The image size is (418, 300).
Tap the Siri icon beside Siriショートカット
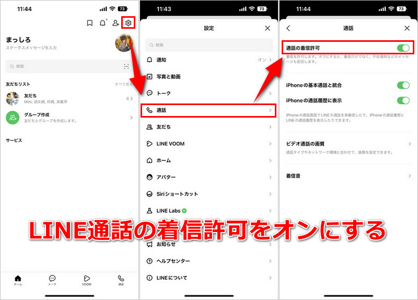coord(149,194)
